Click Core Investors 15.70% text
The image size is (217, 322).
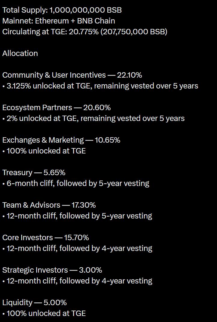point(46,237)
